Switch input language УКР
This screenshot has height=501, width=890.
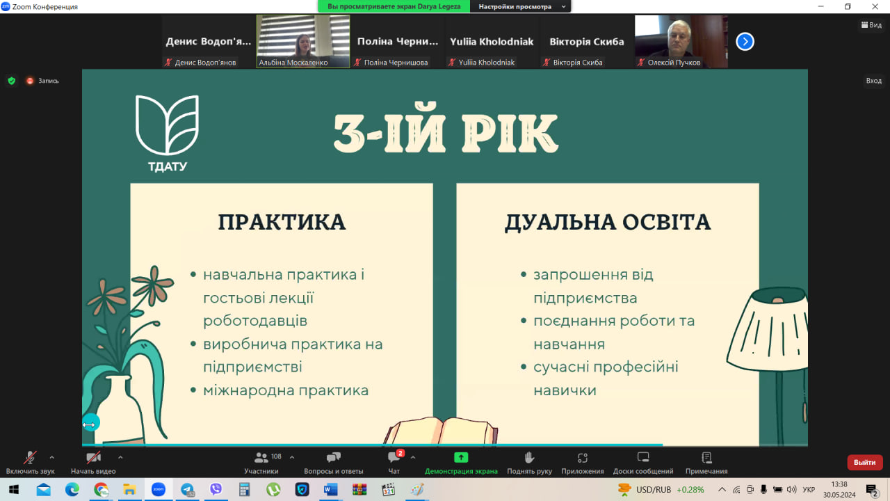tap(810, 490)
